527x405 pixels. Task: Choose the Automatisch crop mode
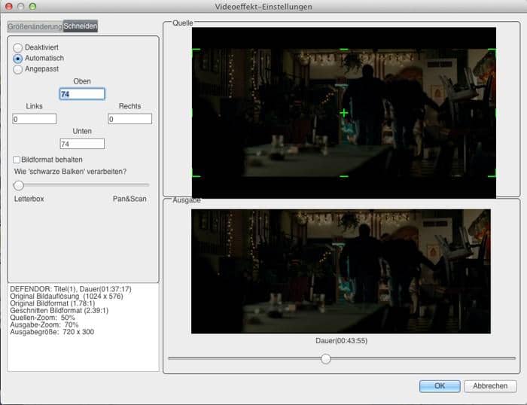[18, 59]
